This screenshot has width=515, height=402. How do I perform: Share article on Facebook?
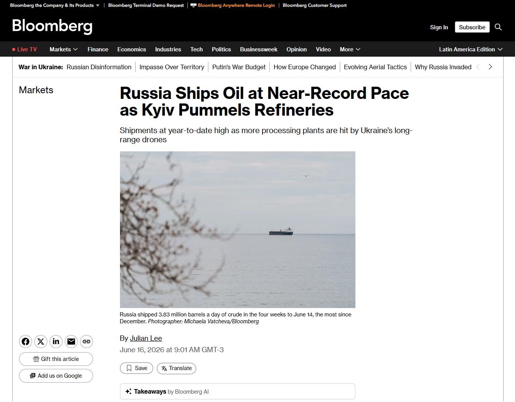(26, 342)
